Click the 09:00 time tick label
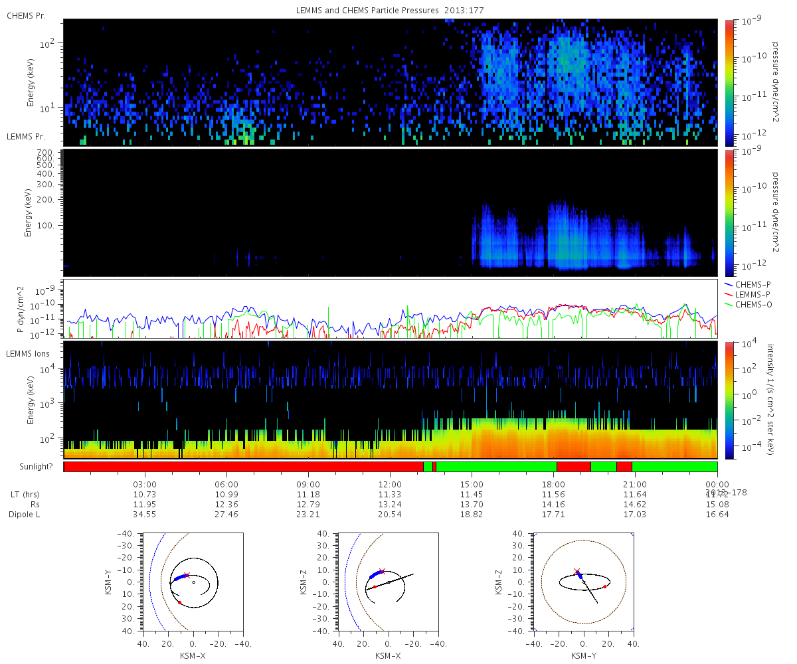Viewport: 797px width, 664px height. point(308,485)
